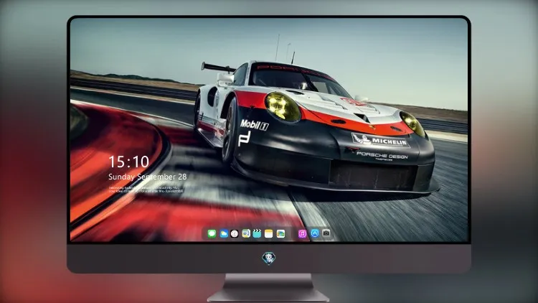
Task: Launch the teal clapperboard video app
Action: pyautogui.click(x=257, y=233)
